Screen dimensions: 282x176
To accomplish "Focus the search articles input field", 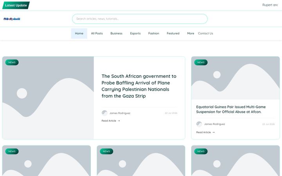I will point(140,19).
